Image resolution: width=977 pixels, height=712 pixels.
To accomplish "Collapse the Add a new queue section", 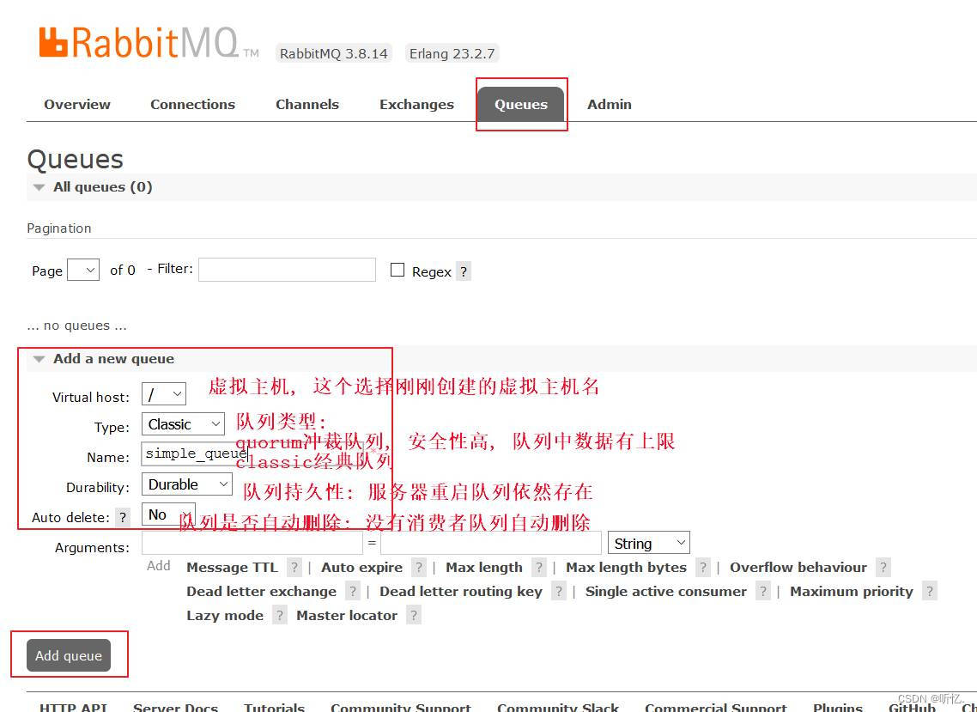I will [38, 359].
